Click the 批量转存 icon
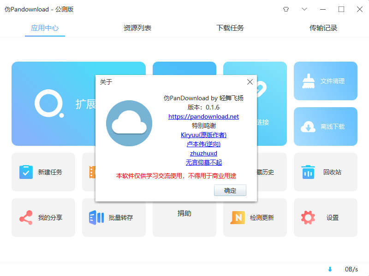This screenshot has width=369, height=276. pyautogui.click(x=96, y=218)
